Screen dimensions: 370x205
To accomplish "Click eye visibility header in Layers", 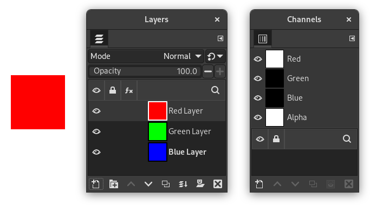I will pyautogui.click(x=96, y=90).
